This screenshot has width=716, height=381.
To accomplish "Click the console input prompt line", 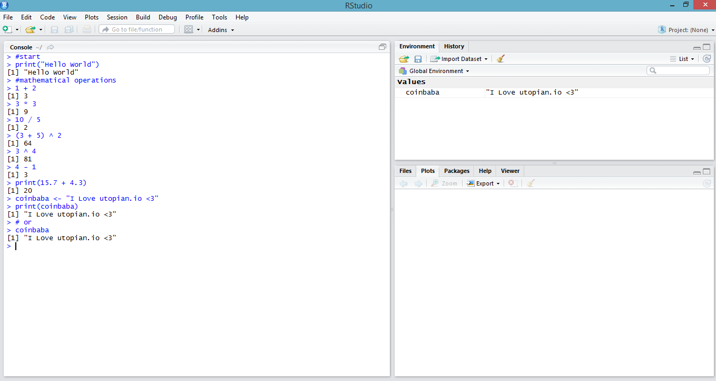I will tap(197, 246).
